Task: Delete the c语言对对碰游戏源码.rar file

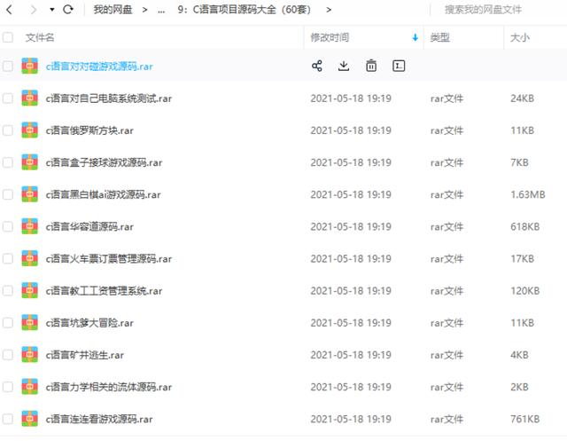Action: (x=371, y=66)
